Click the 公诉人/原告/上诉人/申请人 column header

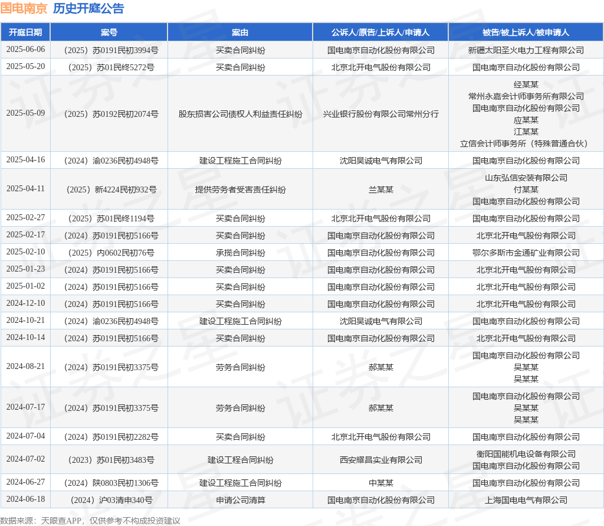[380, 32]
